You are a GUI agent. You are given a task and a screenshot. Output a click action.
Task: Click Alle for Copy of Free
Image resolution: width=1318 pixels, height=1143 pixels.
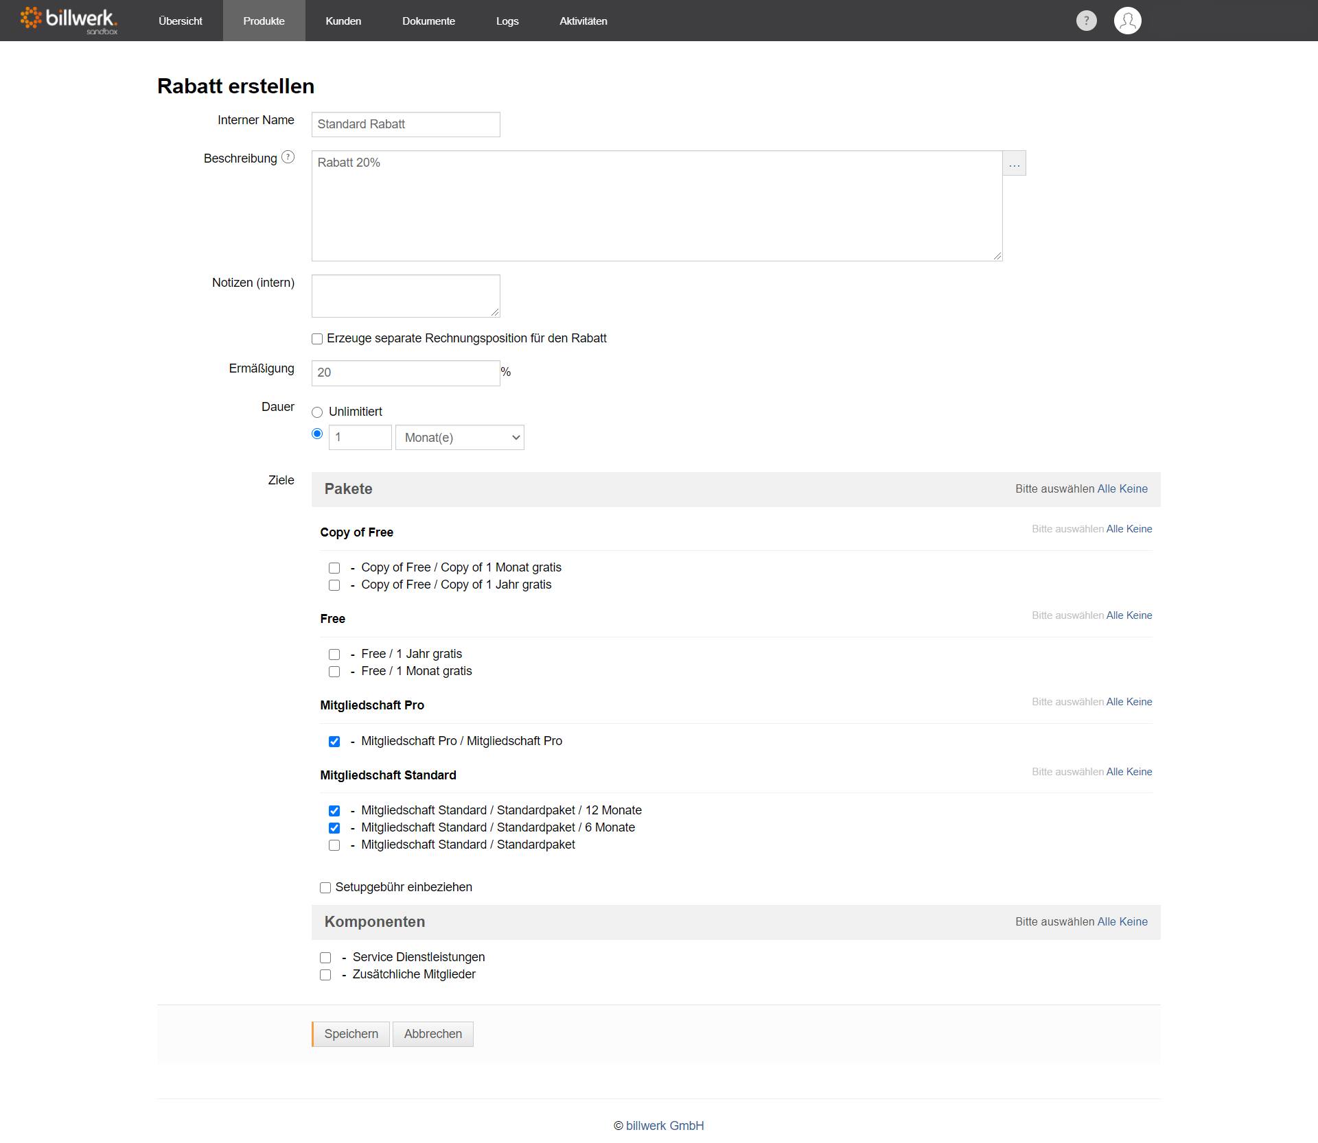click(1115, 529)
